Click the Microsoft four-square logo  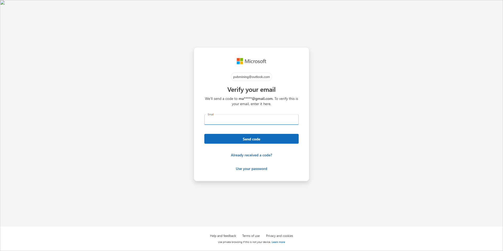(x=240, y=61)
